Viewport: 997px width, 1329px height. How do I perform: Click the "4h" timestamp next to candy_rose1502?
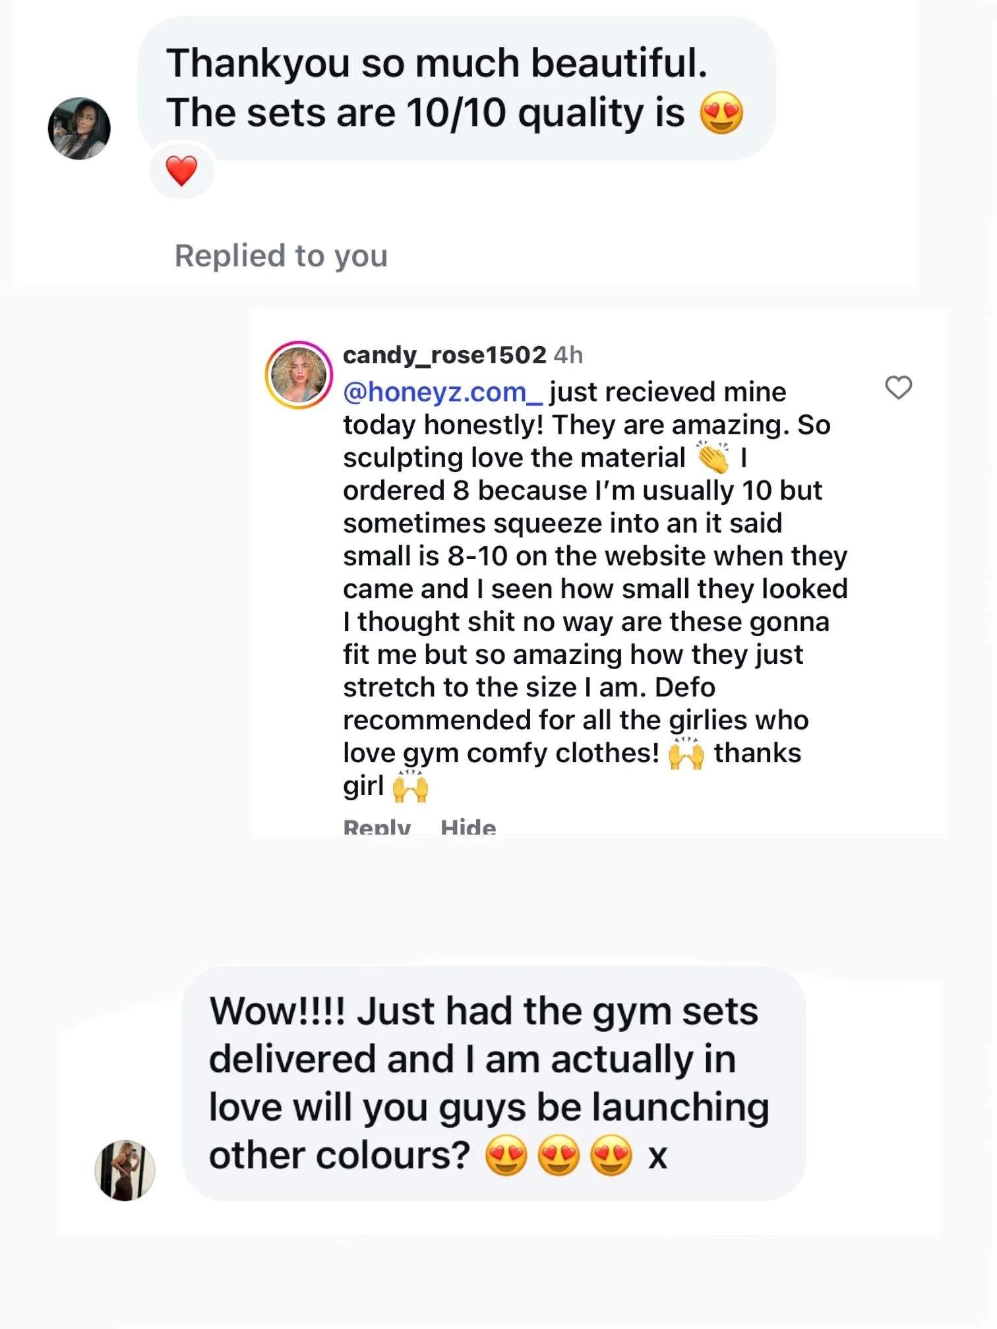(x=568, y=355)
